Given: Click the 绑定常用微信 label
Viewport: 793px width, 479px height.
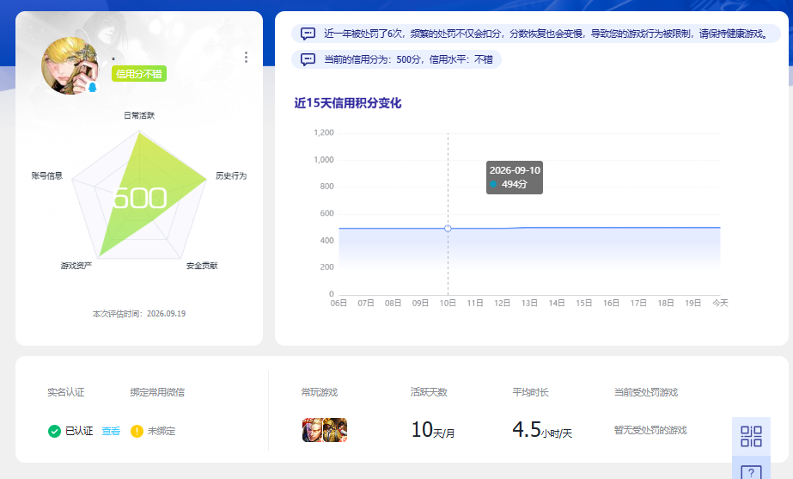Looking at the screenshot, I should (157, 392).
